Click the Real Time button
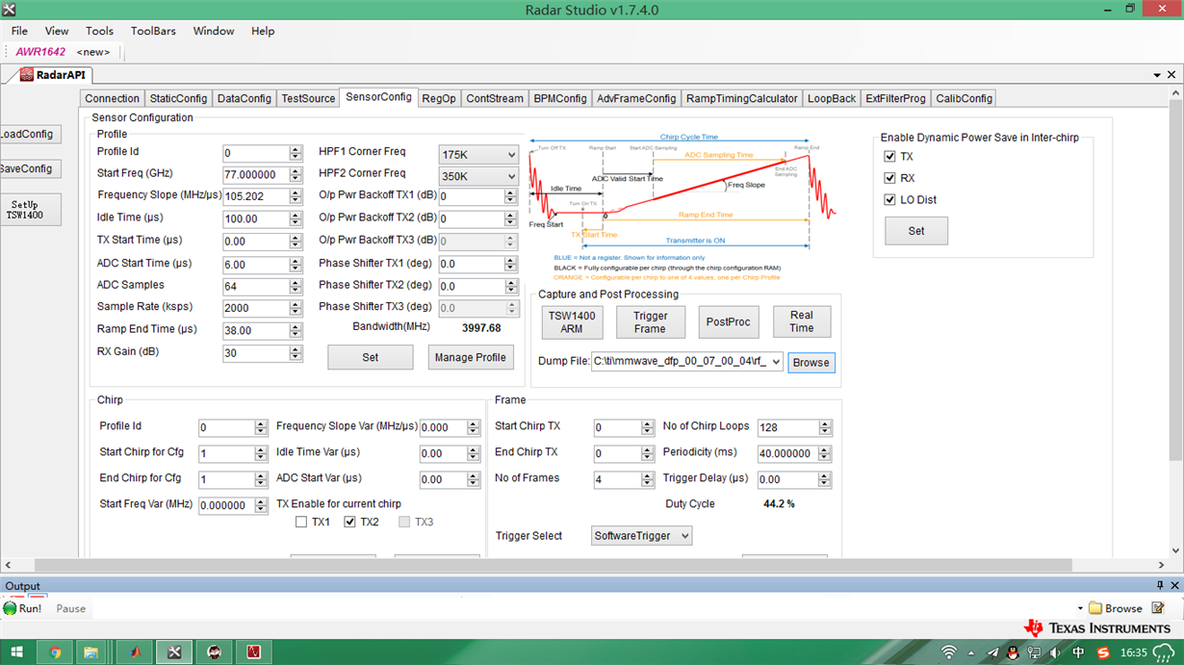This screenshot has height=665, width=1184. click(802, 321)
